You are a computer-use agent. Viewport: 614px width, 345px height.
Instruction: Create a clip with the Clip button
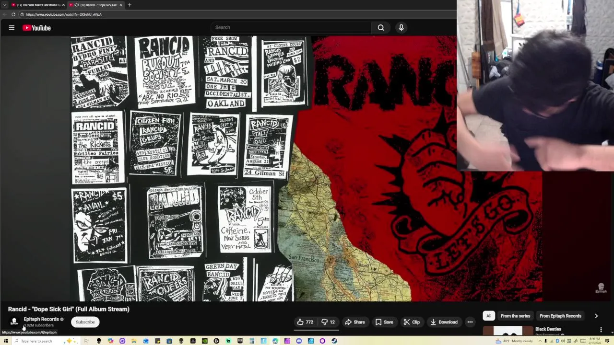tap(412, 322)
